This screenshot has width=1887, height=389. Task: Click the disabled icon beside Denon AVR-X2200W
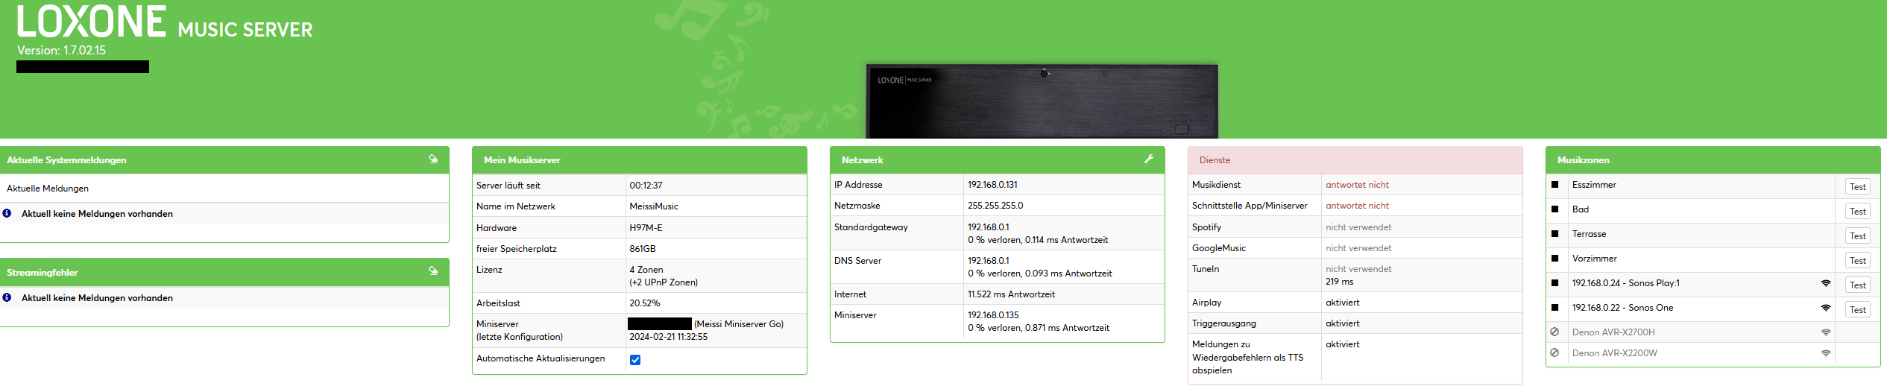click(1554, 353)
